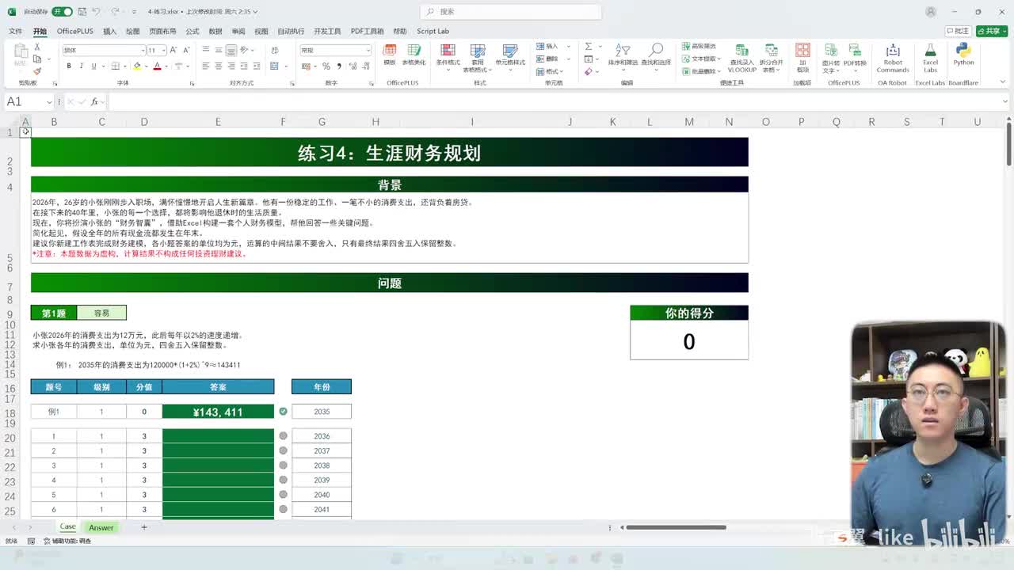Viewport: 1014px width, 570px height.
Task: Toggle align left button
Action: (206, 66)
